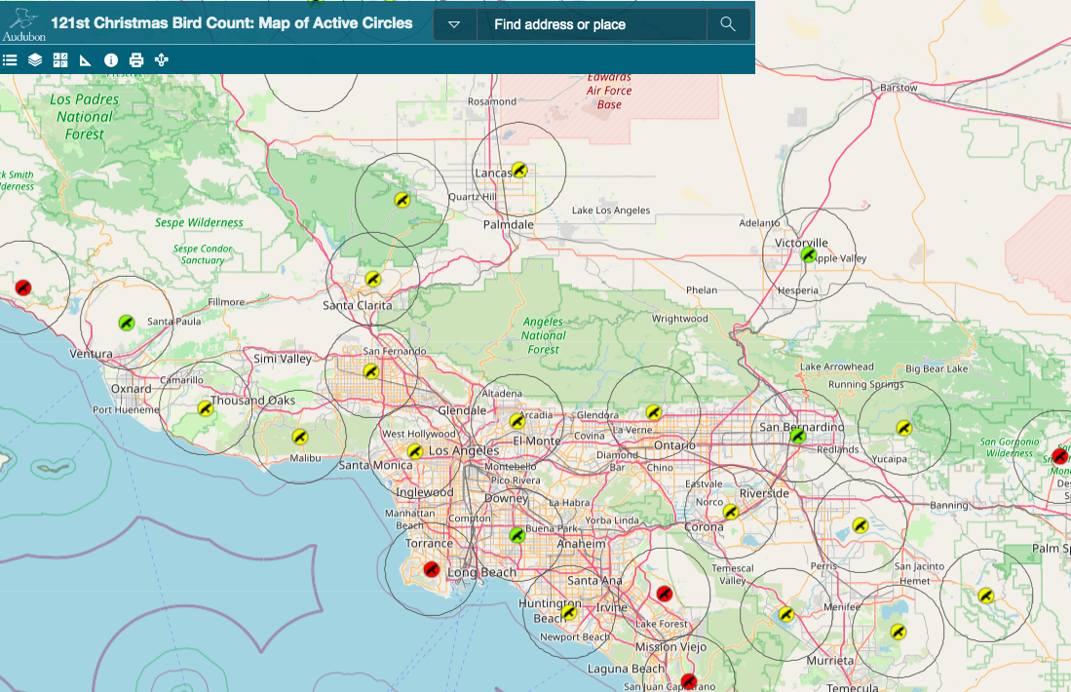Select the green bird marker left of Santa Paula
1071x692 pixels.
coord(127,323)
